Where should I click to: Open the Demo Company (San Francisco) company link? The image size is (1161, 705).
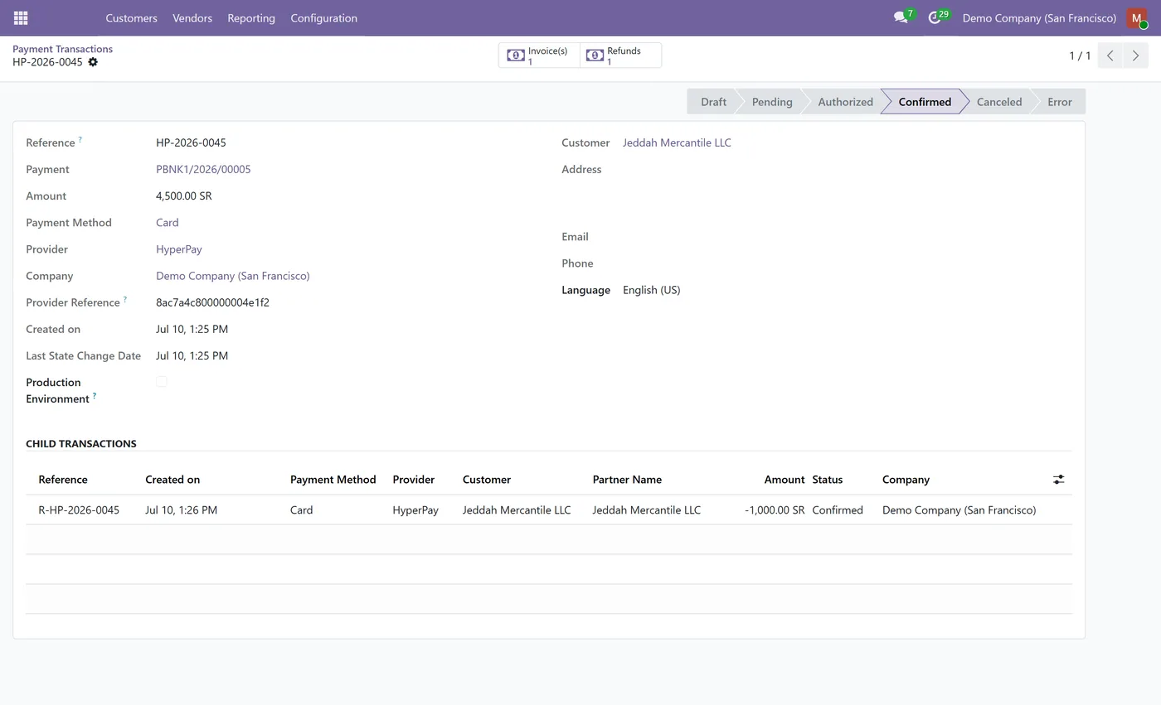pos(232,276)
